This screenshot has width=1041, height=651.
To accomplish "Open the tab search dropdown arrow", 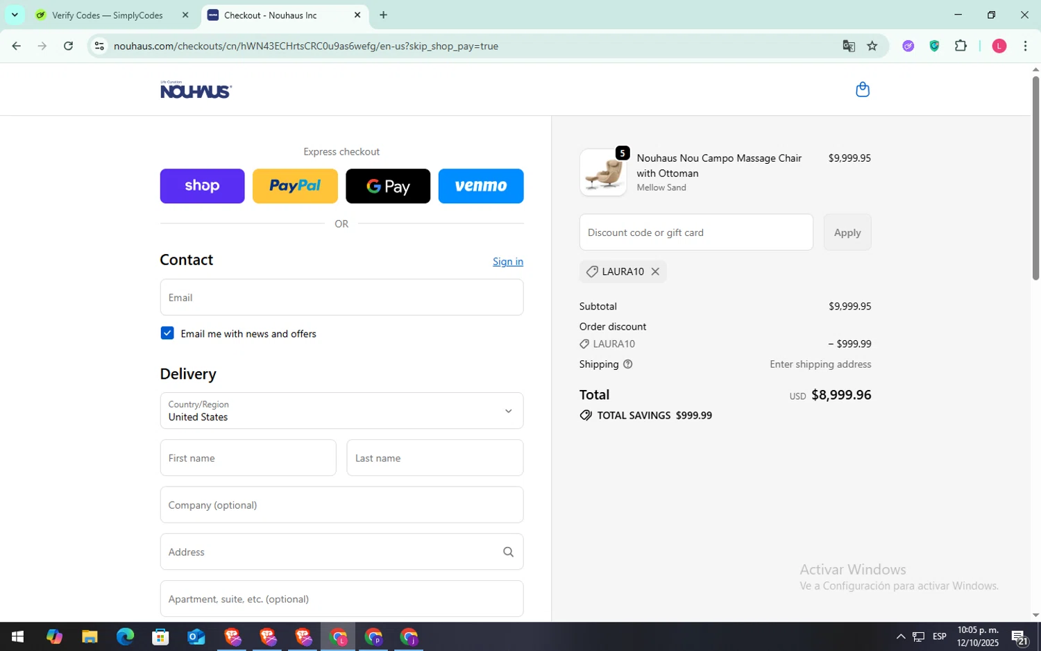I will pyautogui.click(x=15, y=15).
